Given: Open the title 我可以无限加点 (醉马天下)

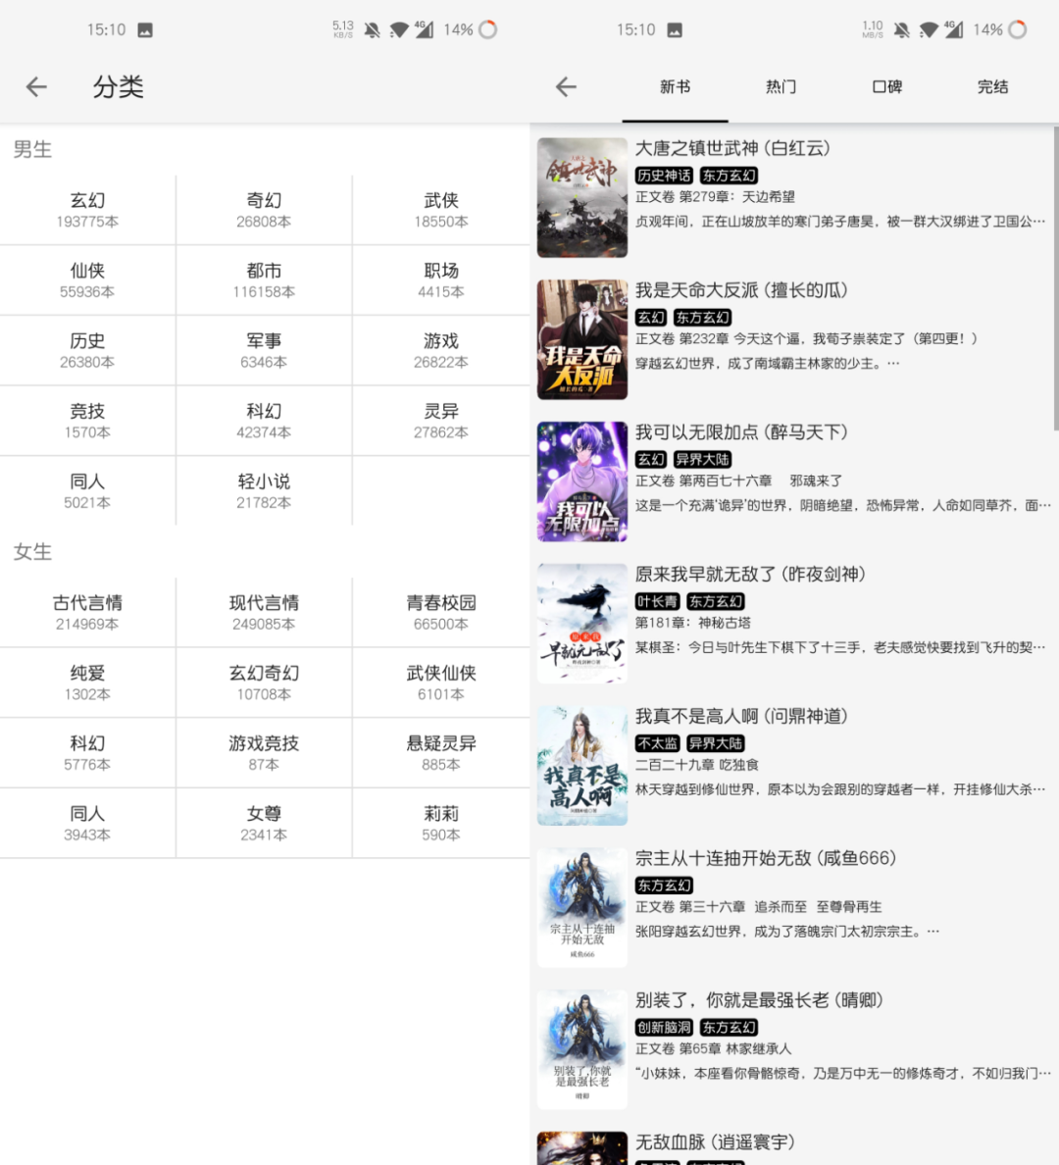Looking at the screenshot, I should [x=741, y=431].
